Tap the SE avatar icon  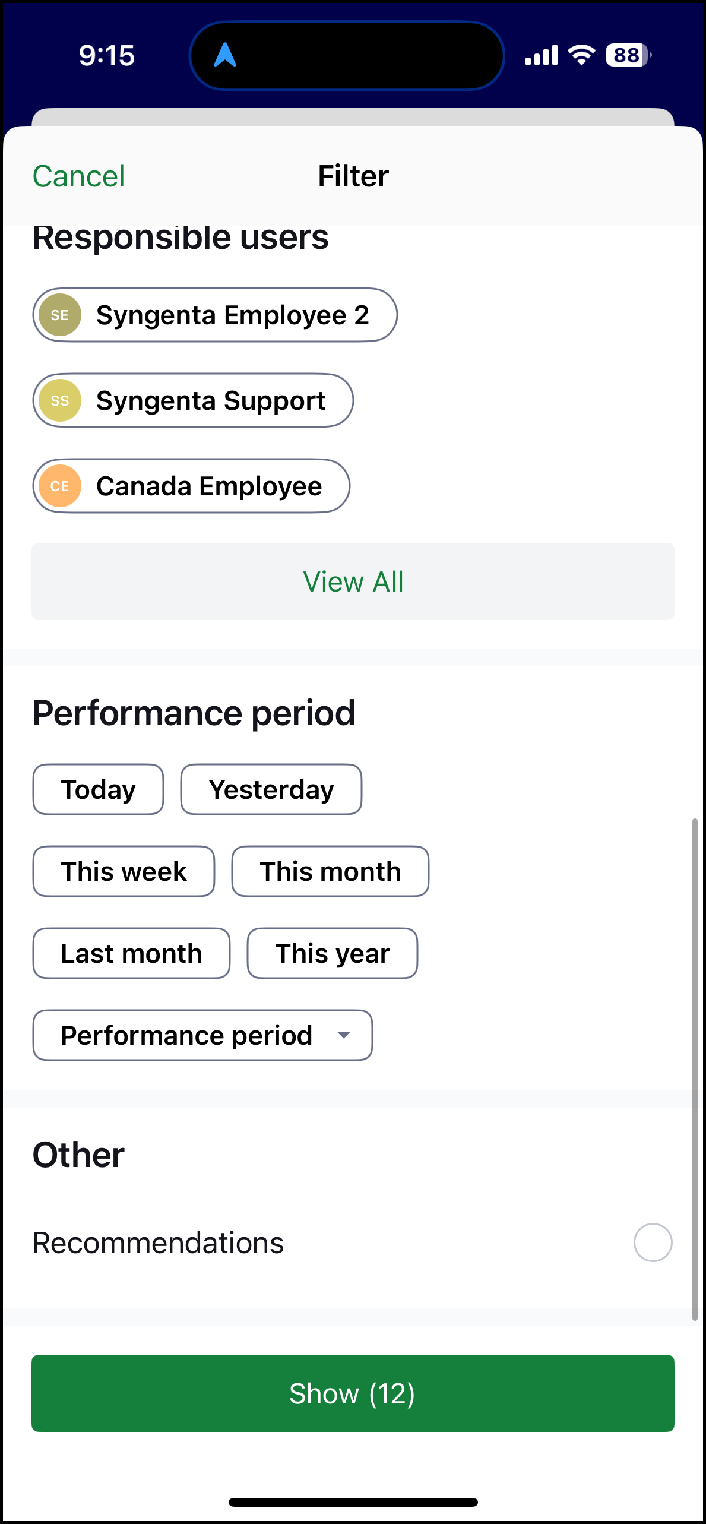[x=60, y=315]
